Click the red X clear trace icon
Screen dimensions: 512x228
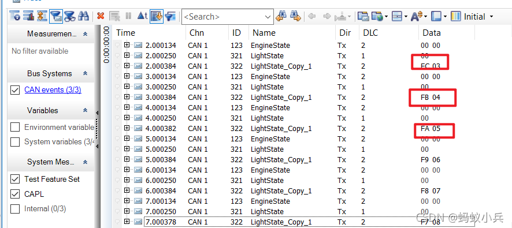coord(101,16)
